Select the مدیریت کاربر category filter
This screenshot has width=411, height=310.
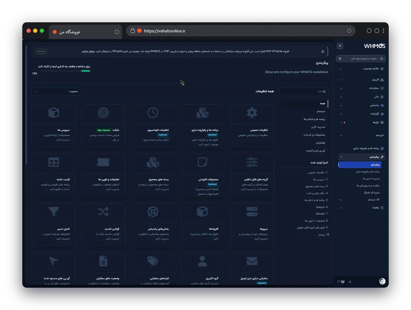[318, 127]
